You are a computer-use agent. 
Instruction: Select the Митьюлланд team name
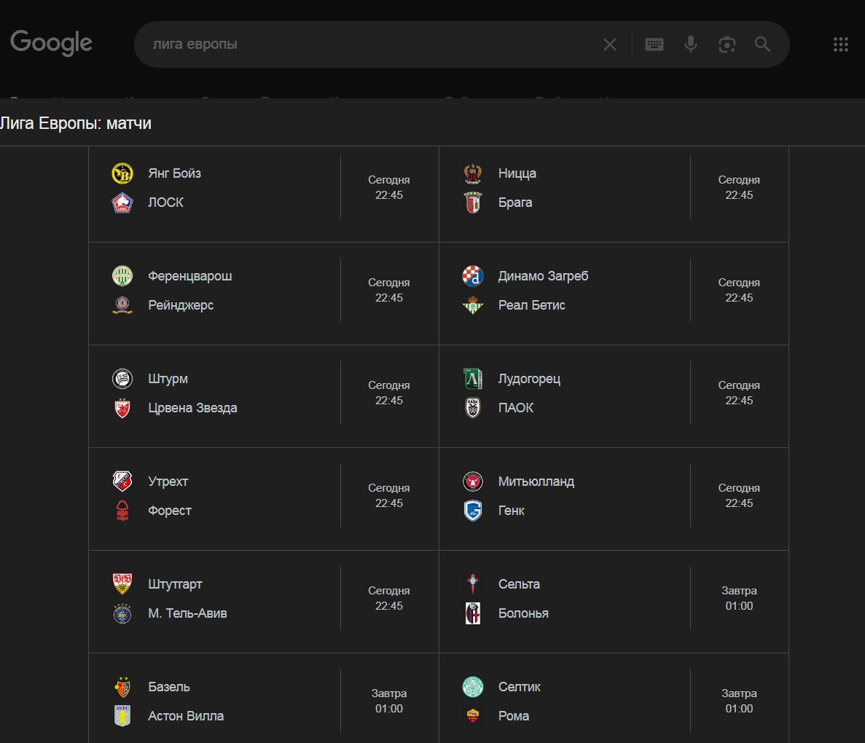tap(536, 481)
